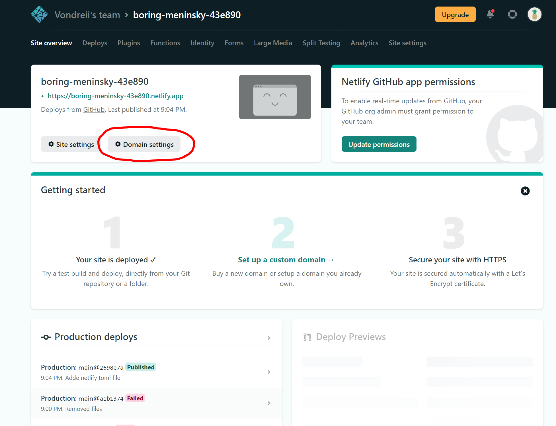Open the notifications bell
Viewport: 556px width, 426px height.
pos(490,14)
